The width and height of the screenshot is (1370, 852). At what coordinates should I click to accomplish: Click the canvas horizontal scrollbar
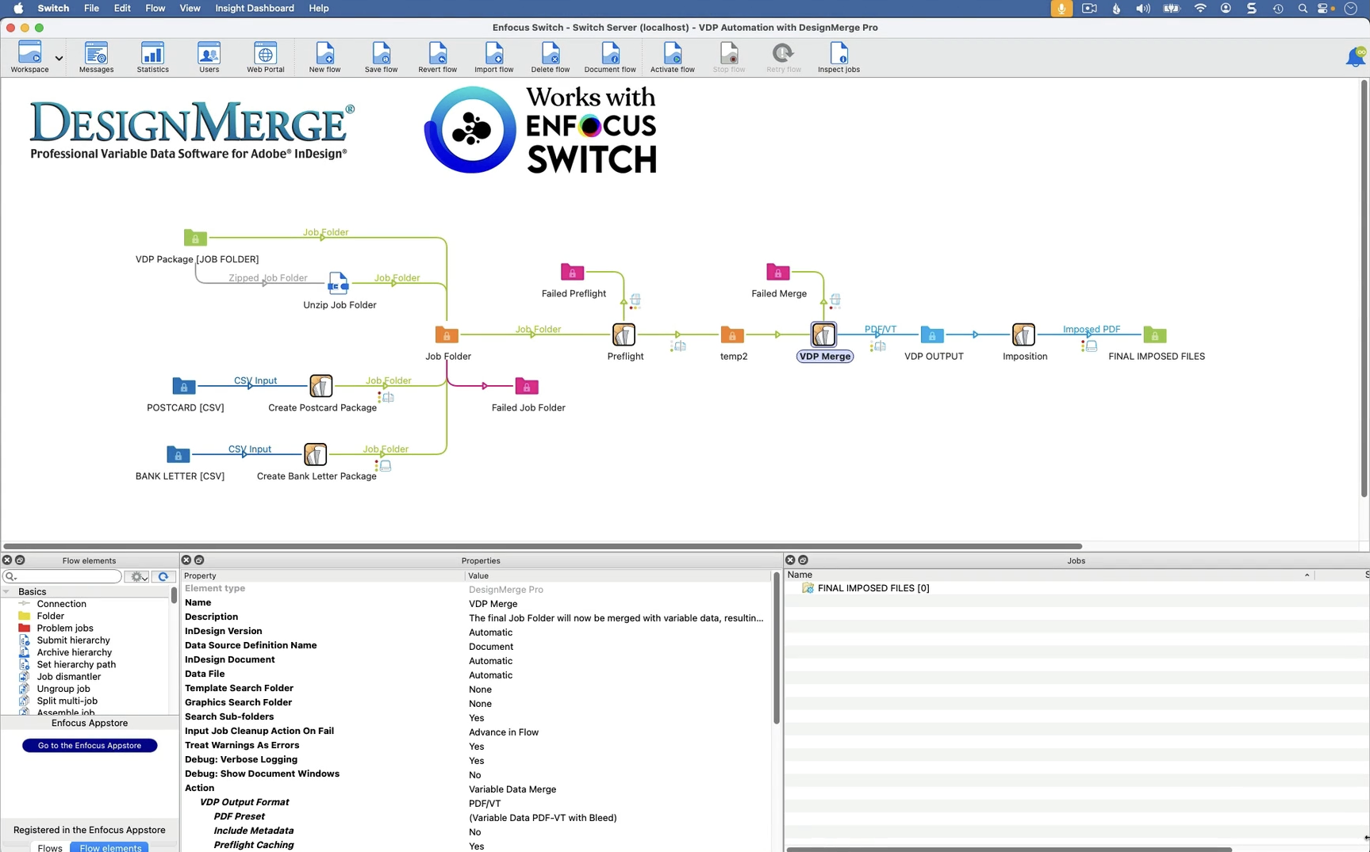[x=543, y=546]
